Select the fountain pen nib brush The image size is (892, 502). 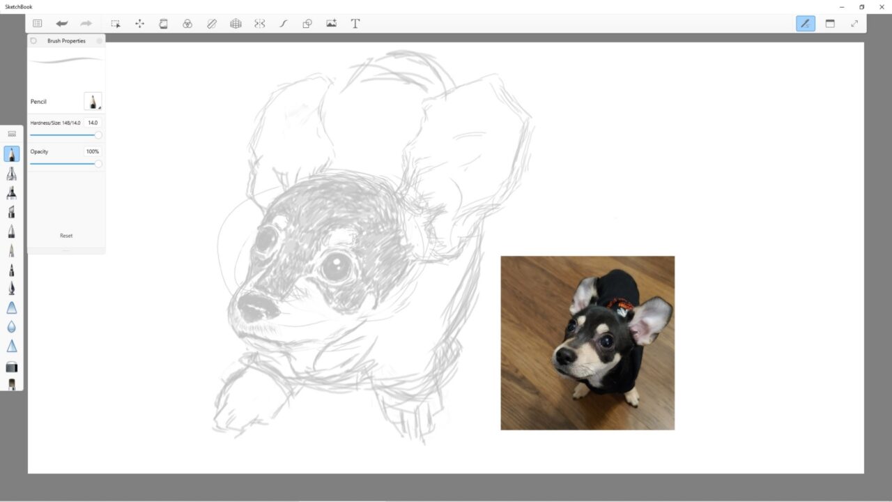tap(12, 289)
